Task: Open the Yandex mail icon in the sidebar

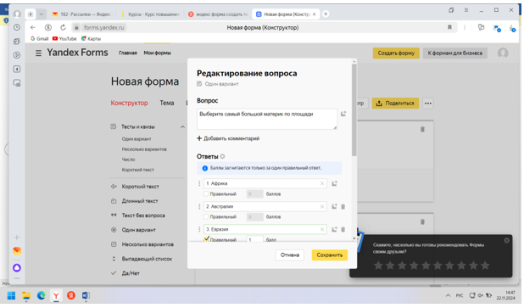Action: pos(17,251)
